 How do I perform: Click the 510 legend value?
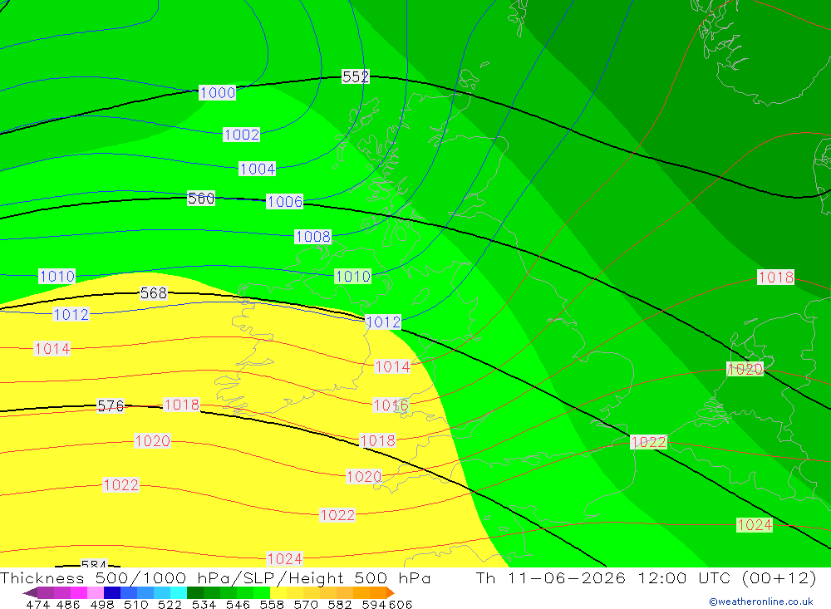tap(136, 605)
